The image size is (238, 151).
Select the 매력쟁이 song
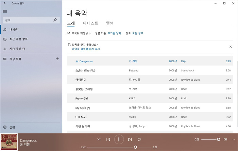tap(81, 80)
